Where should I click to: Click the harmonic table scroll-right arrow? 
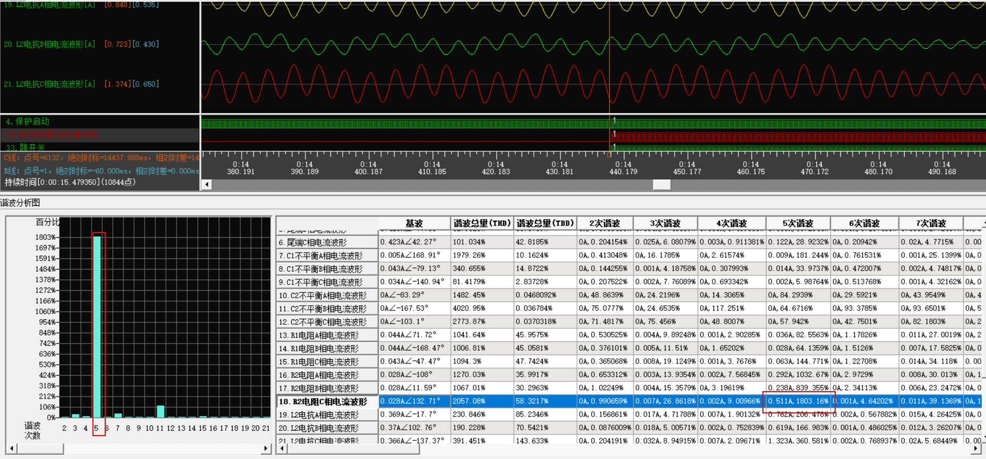click(976, 449)
